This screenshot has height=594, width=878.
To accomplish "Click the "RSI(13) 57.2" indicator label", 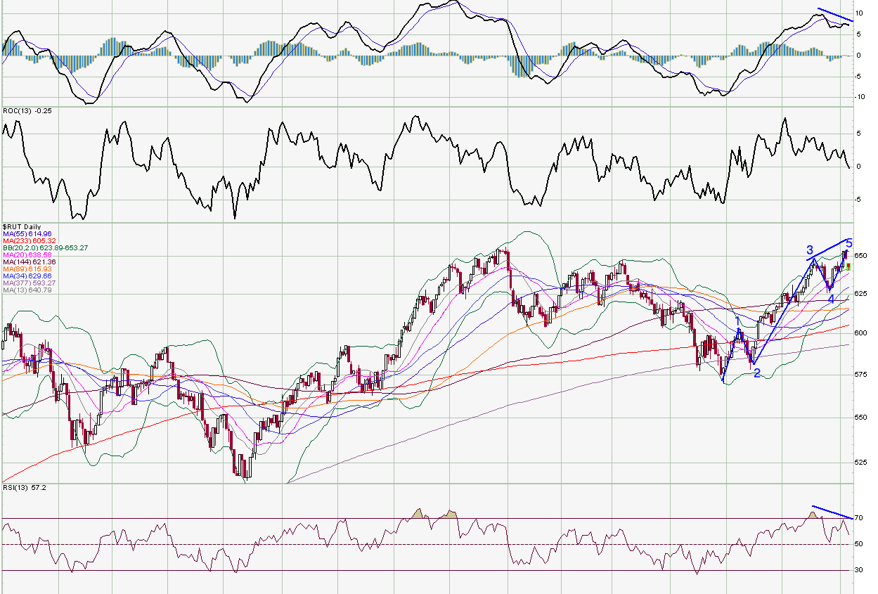I will (25, 486).
